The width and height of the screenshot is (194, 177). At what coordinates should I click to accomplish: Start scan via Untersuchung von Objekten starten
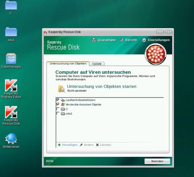(102, 86)
